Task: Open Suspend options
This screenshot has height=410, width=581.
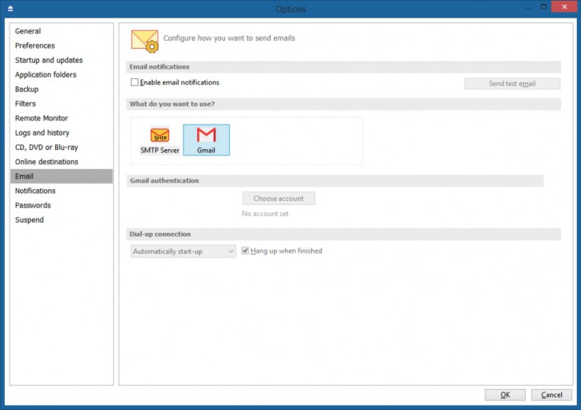Action: [61, 219]
